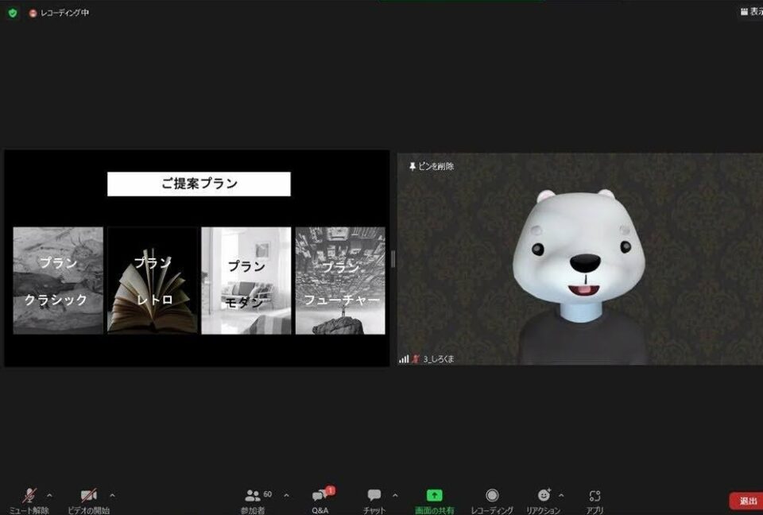
Task: Open the 表示 view menu top-right
Action: click(x=751, y=12)
